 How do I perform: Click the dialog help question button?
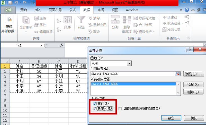pyautogui.click(x=190, y=49)
